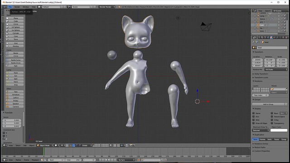Add a Camera object

coord(14,107)
